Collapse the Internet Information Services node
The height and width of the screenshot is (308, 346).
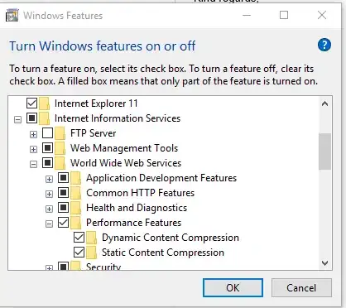17,119
